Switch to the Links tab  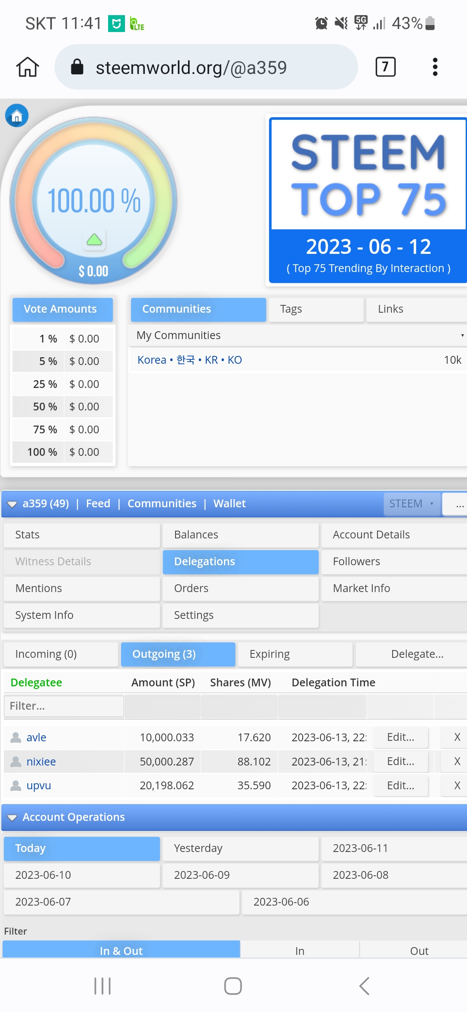click(x=417, y=309)
